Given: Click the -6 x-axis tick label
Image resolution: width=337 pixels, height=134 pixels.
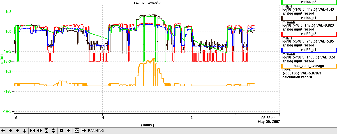Looking at the screenshot, I should tap(16, 118).
